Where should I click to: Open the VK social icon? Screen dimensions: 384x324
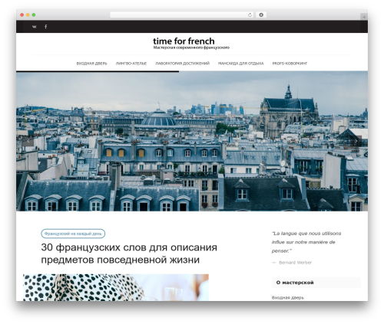pyautogui.click(x=34, y=27)
